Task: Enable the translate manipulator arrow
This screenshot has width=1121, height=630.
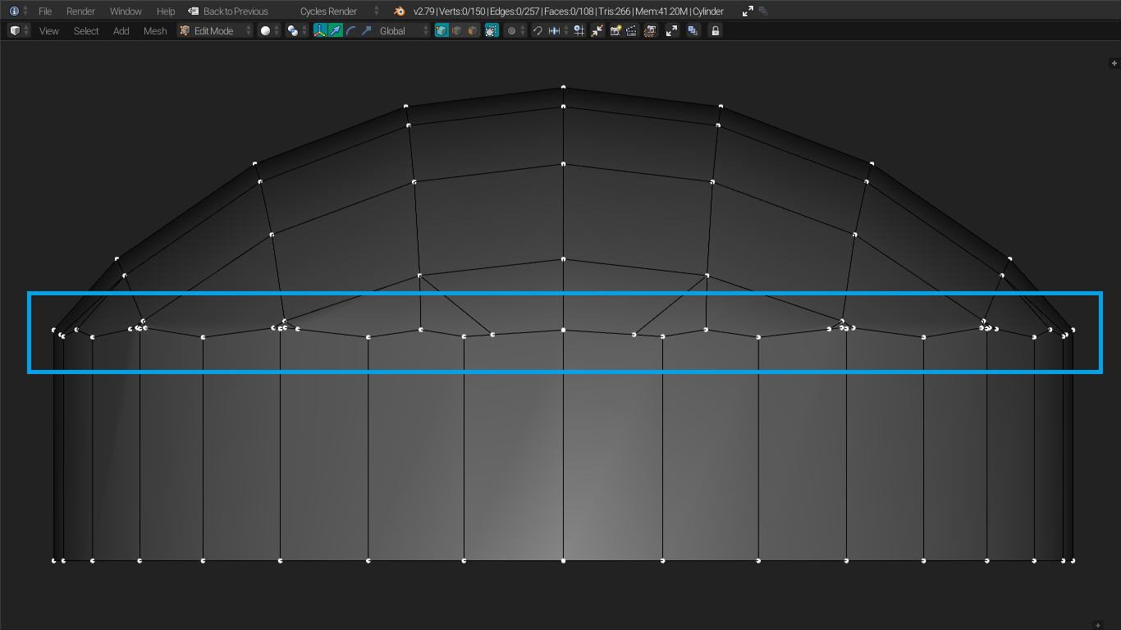Action: point(336,30)
